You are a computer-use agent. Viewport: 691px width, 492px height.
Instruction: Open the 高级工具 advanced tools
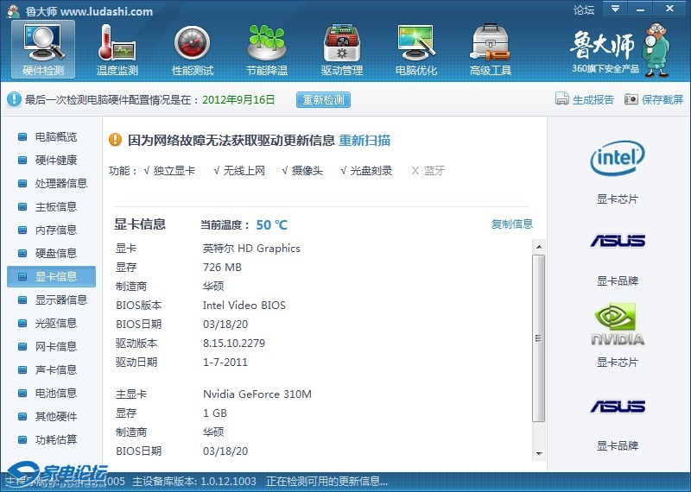coord(491,49)
